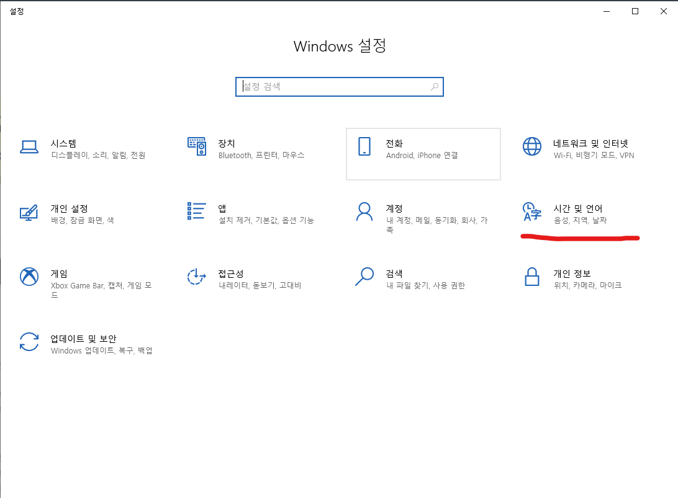Click 'Windows 업데이트, 복구, 백업' description
This screenshot has height=498, width=678.
click(102, 351)
